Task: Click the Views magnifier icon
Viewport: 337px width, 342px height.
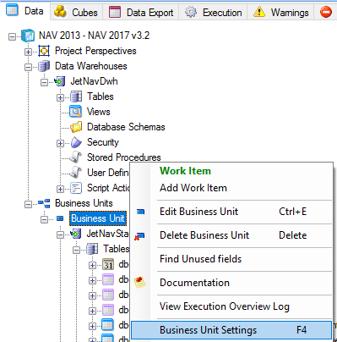Action: [75, 112]
